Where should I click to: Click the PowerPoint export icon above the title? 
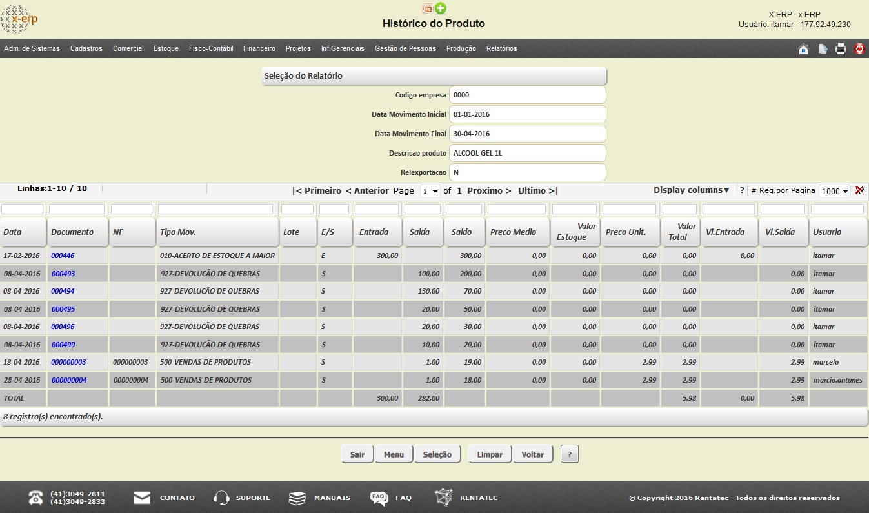427,8
